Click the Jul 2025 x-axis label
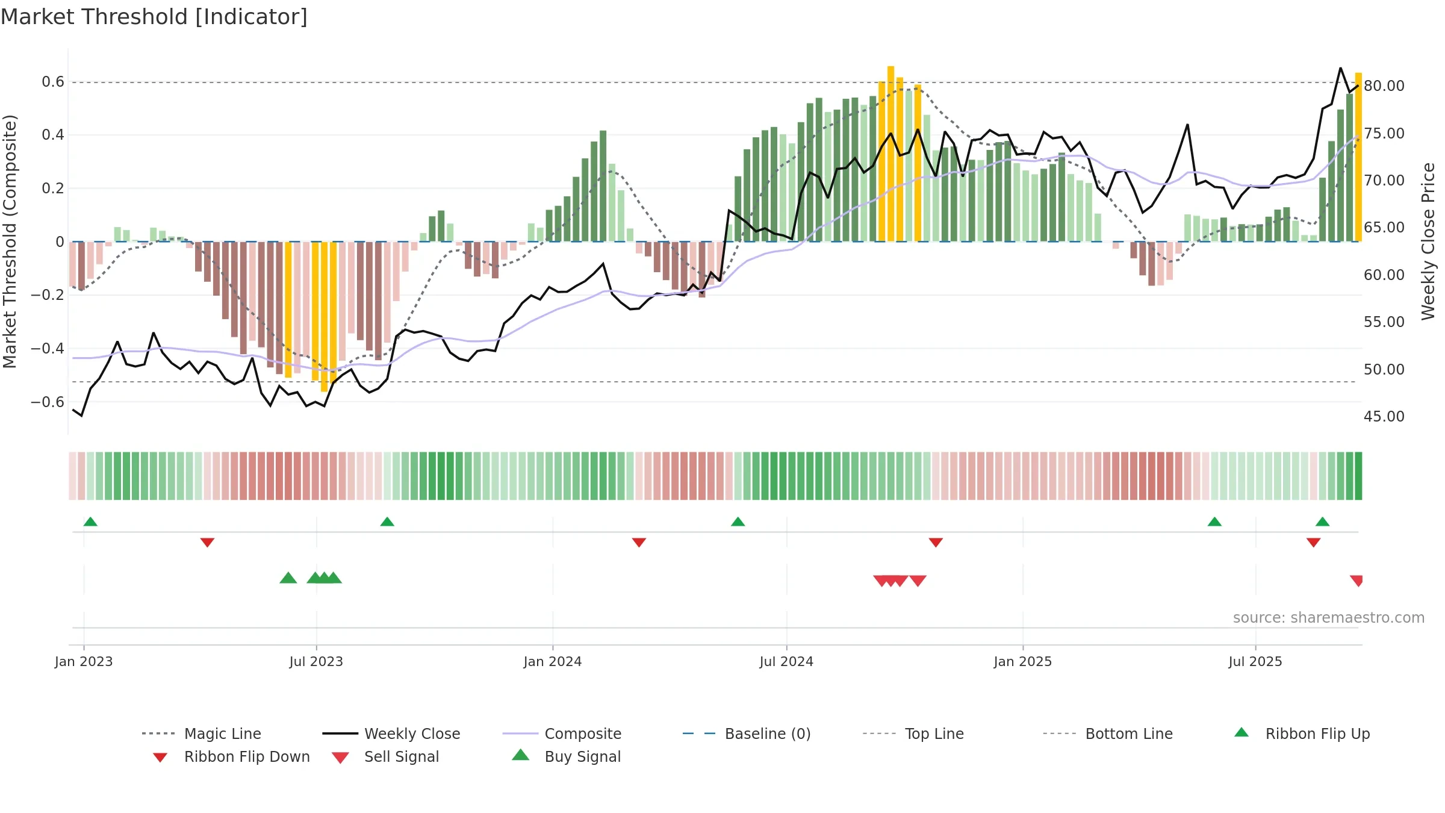This screenshot has width=1445, height=813. click(x=1255, y=662)
